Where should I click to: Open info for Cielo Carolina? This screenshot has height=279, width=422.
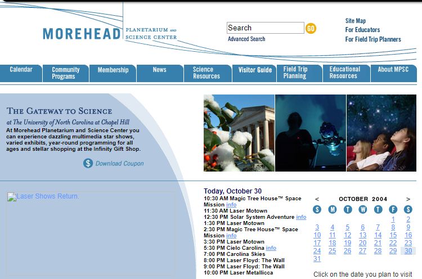[x=271, y=248]
